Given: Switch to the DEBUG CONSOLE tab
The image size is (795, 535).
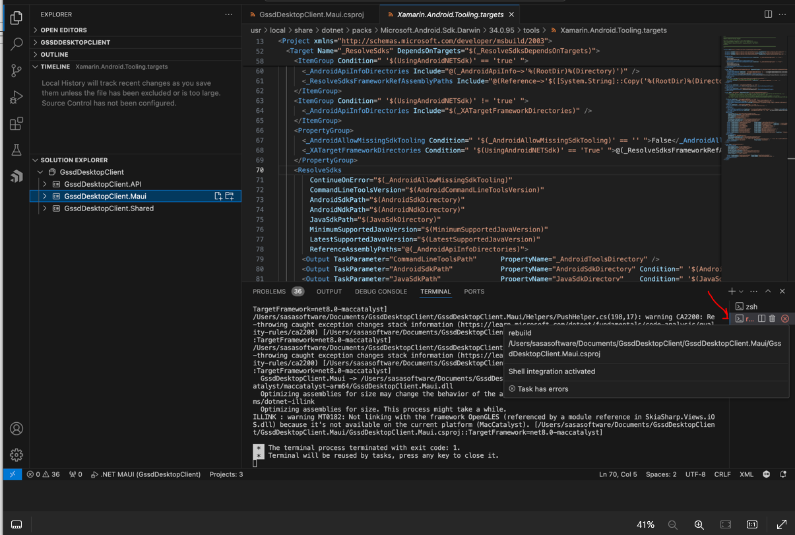Looking at the screenshot, I should pos(381,291).
